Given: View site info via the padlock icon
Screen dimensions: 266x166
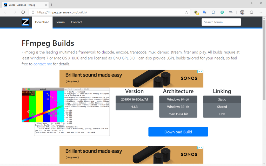Looking at the screenshot, I should click(x=33, y=12).
